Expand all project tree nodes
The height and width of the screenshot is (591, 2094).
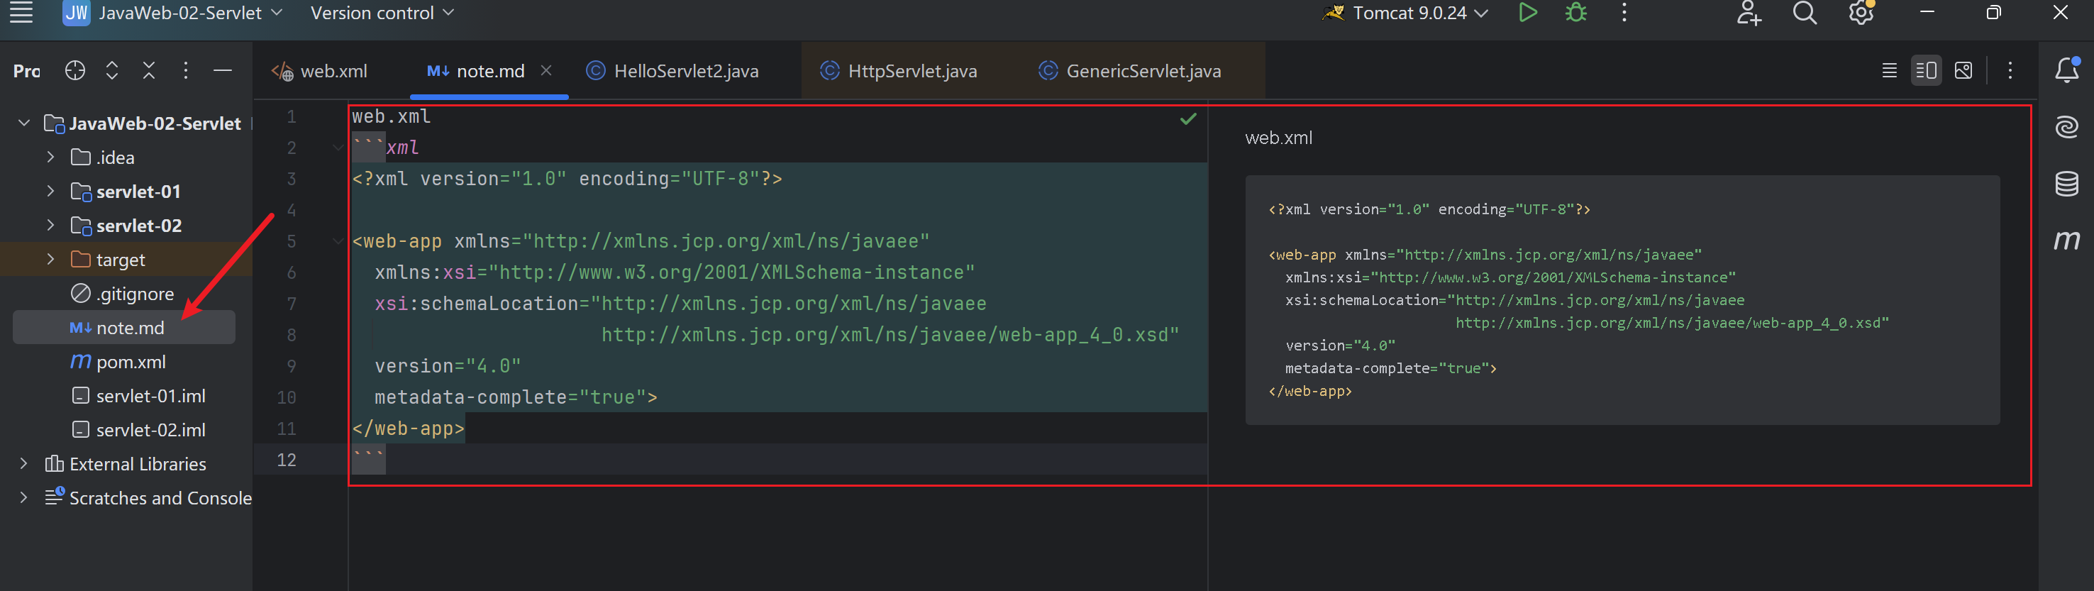point(112,71)
